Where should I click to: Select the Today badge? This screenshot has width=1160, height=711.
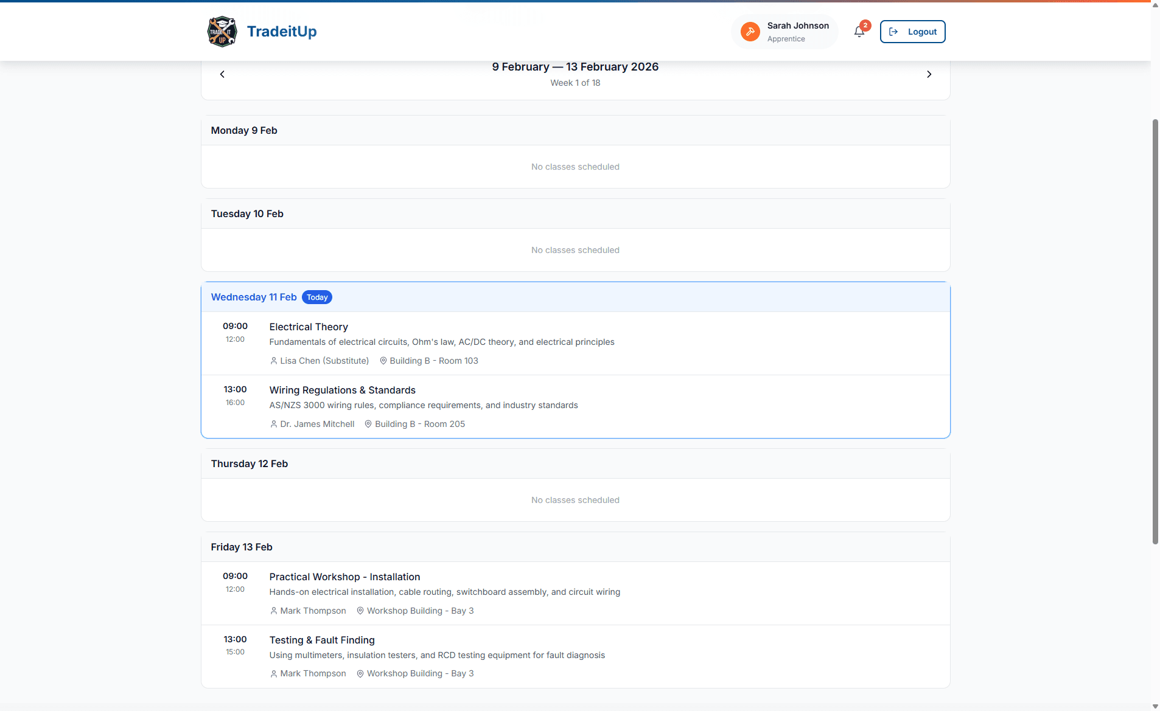coord(316,297)
